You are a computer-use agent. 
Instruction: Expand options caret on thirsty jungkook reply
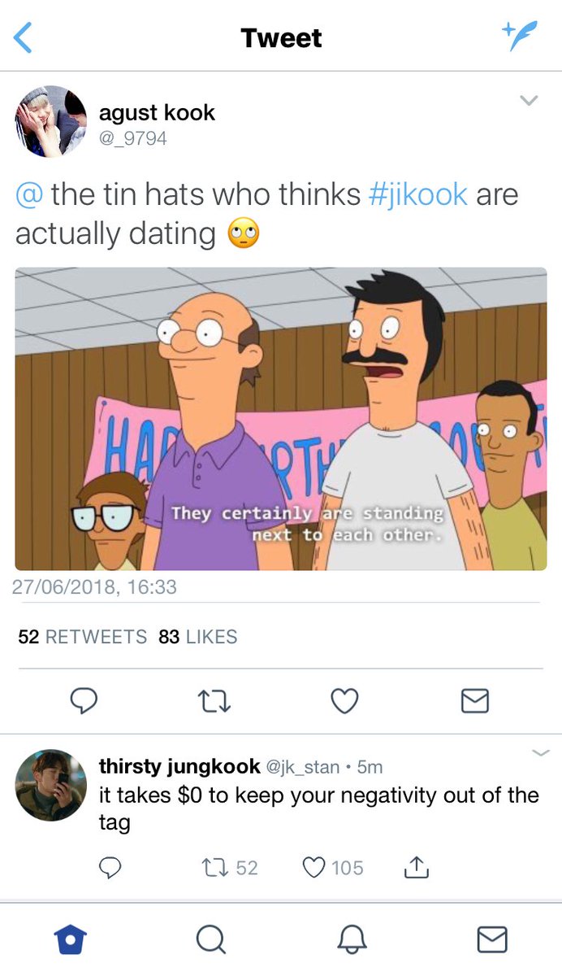[540, 752]
